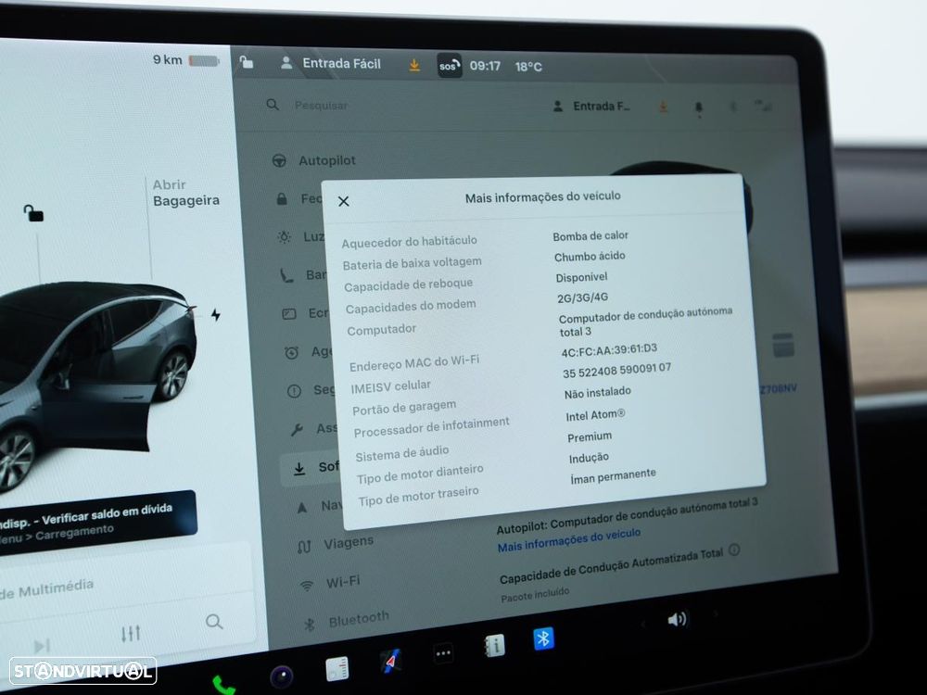Screen dimensions: 927x695
Task: Tap the Autopilot steering wheel icon
Action: [279, 160]
